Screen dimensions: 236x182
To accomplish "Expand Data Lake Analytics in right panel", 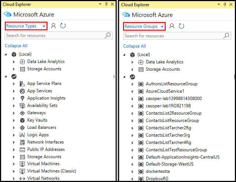I will pyautogui.click(x=132, y=62).
